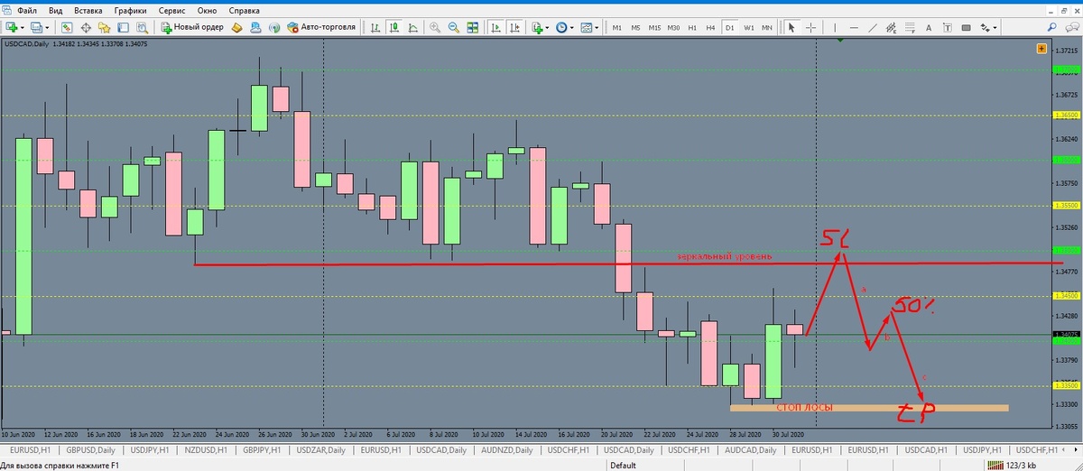Image resolution: width=1083 pixels, height=471 pixels.
Task: Select the W1 timeframe button
Action: 749,27
